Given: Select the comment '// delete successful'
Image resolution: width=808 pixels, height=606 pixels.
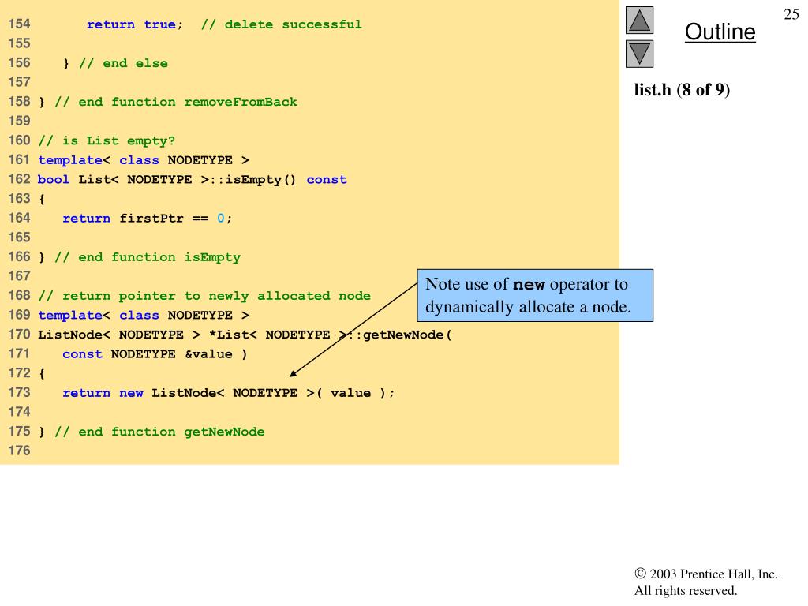Looking at the screenshot, I should tap(282, 24).
